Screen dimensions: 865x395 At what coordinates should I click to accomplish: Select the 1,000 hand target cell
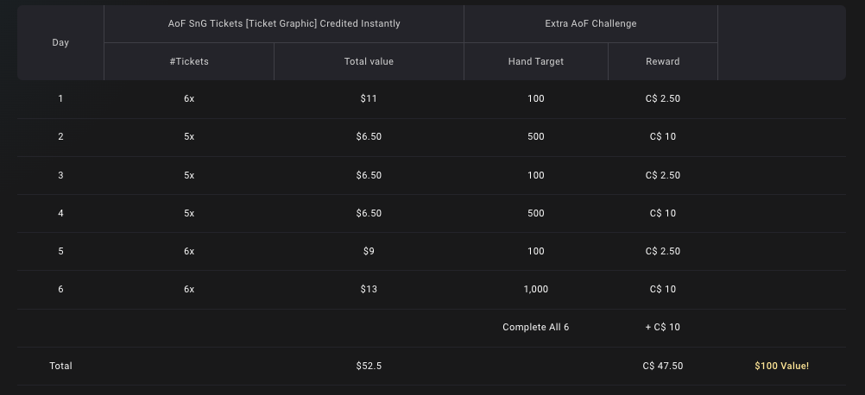(535, 289)
